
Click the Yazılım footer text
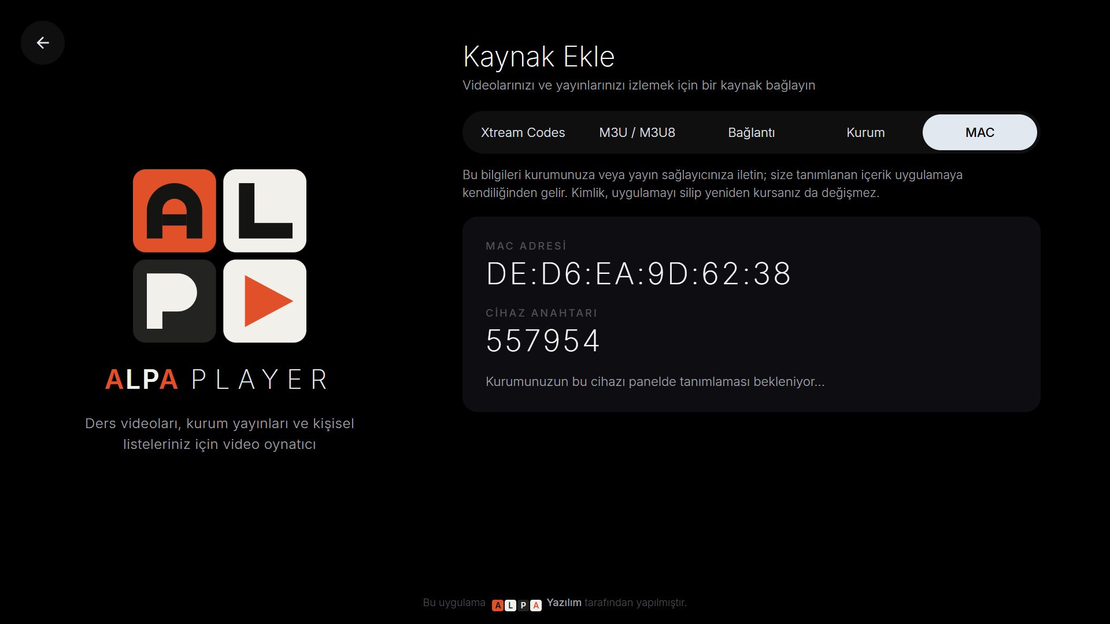(x=564, y=603)
